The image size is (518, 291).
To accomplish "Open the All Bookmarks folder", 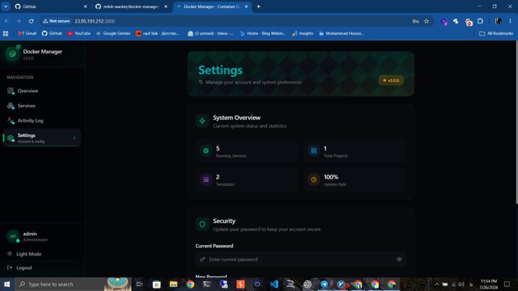I will (496, 33).
